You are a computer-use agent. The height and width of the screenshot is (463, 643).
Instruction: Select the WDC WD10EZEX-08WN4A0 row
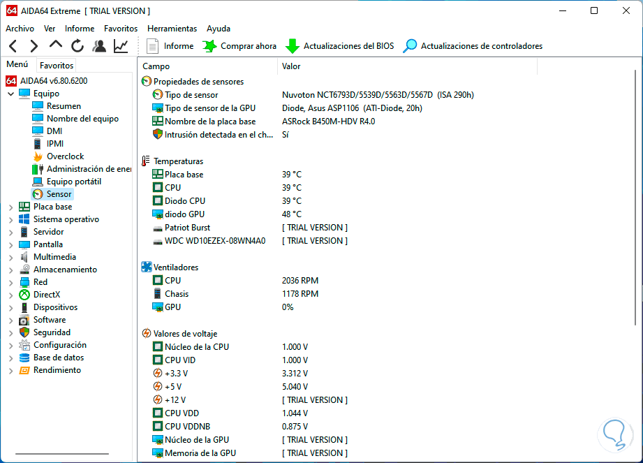pyautogui.click(x=249, y=241)
